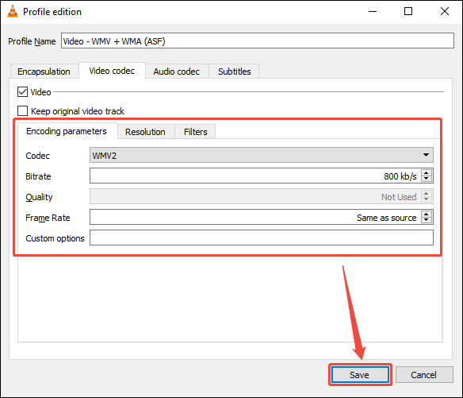Viewport: 463px width, 398px height.
Task: Switch to the Encapsulation tab
Action: 44,71
